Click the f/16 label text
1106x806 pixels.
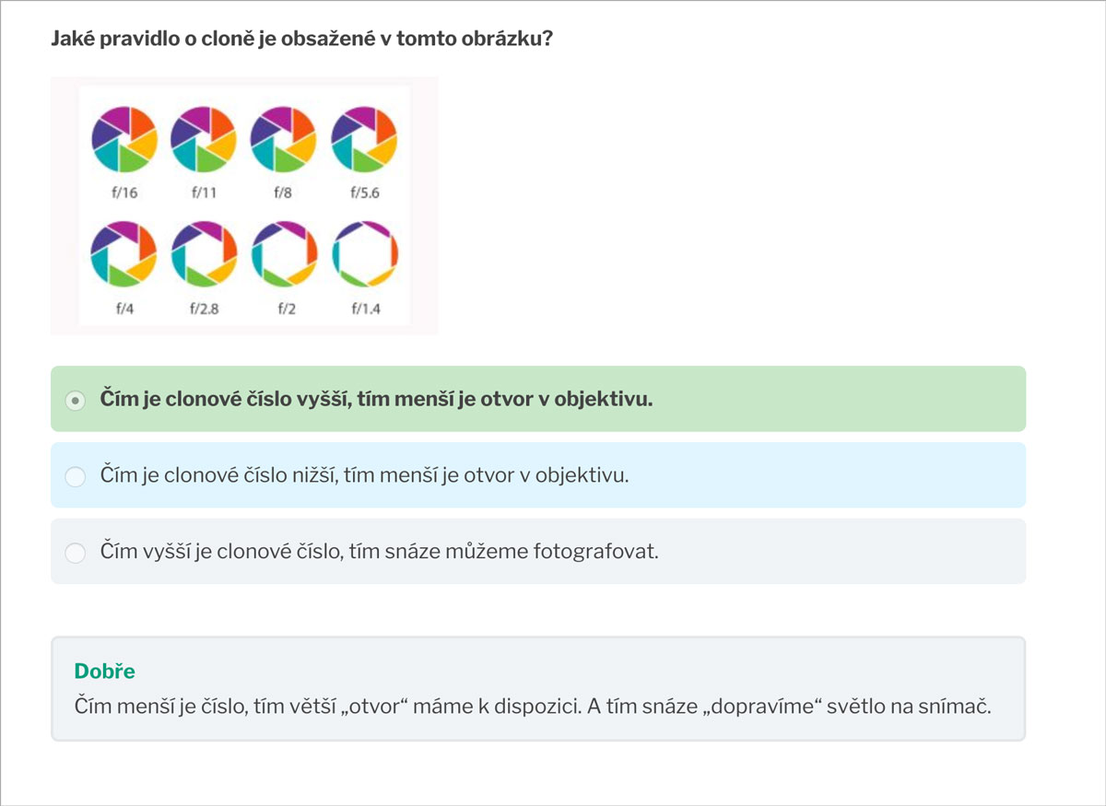point(124,194)
